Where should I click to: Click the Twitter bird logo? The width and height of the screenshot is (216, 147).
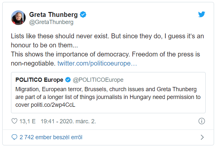202,15
